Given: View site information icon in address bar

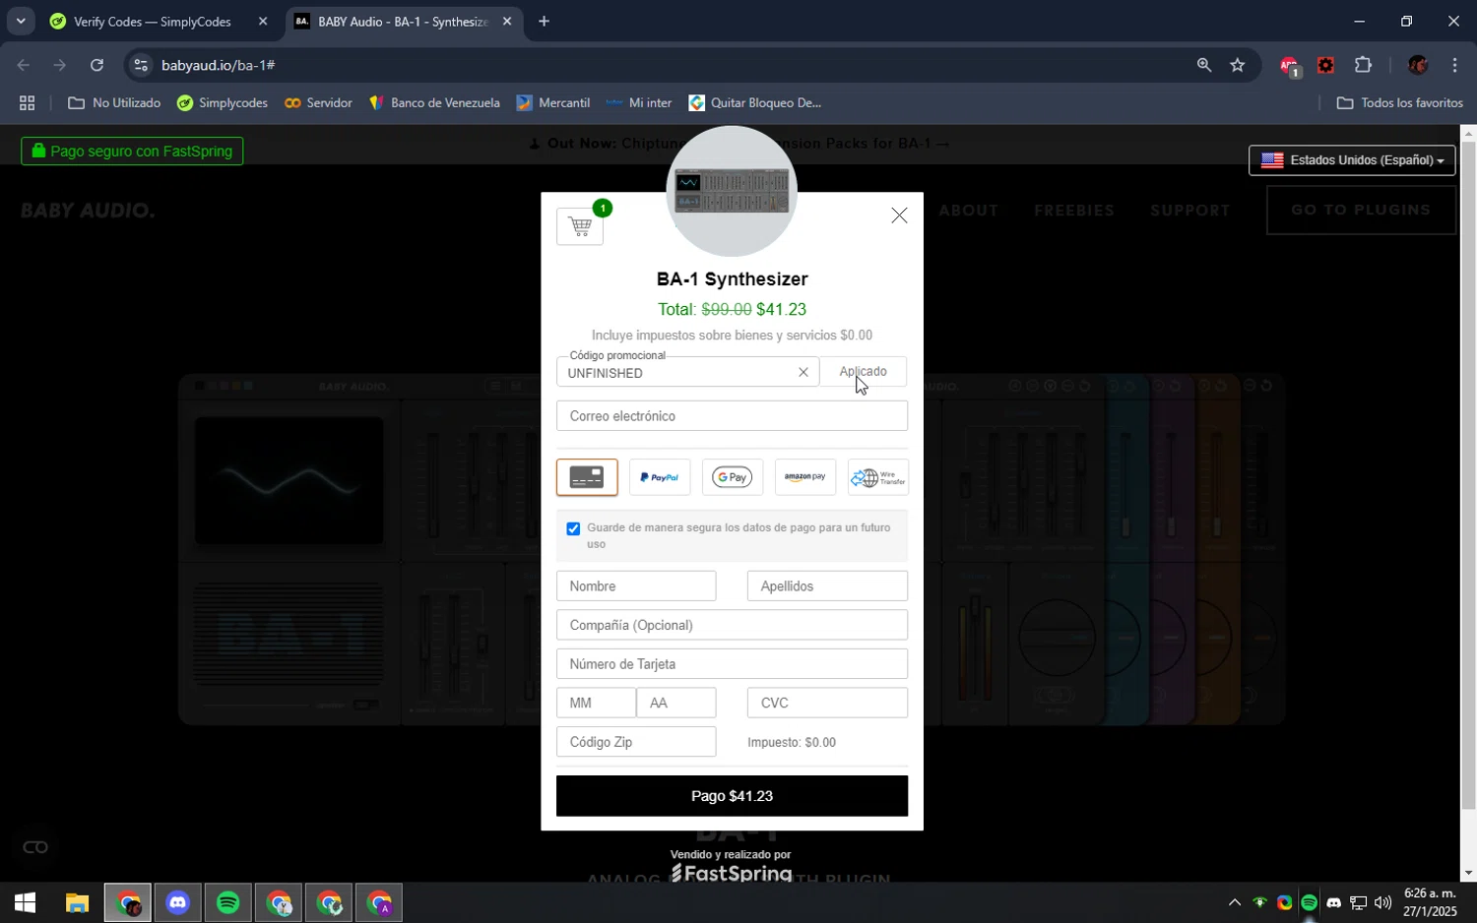Looking at the screenshot, I should 141,65.
